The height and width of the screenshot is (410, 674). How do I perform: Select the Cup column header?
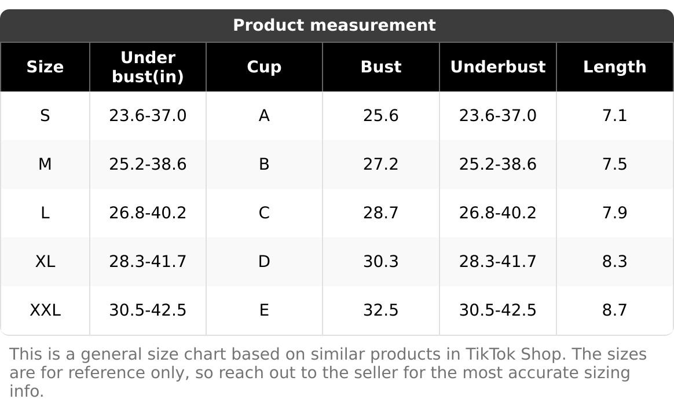[264, 67]
